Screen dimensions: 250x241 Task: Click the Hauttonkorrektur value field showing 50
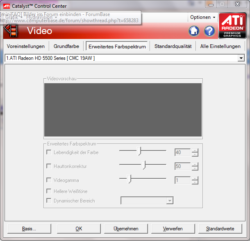click(182, 166)
